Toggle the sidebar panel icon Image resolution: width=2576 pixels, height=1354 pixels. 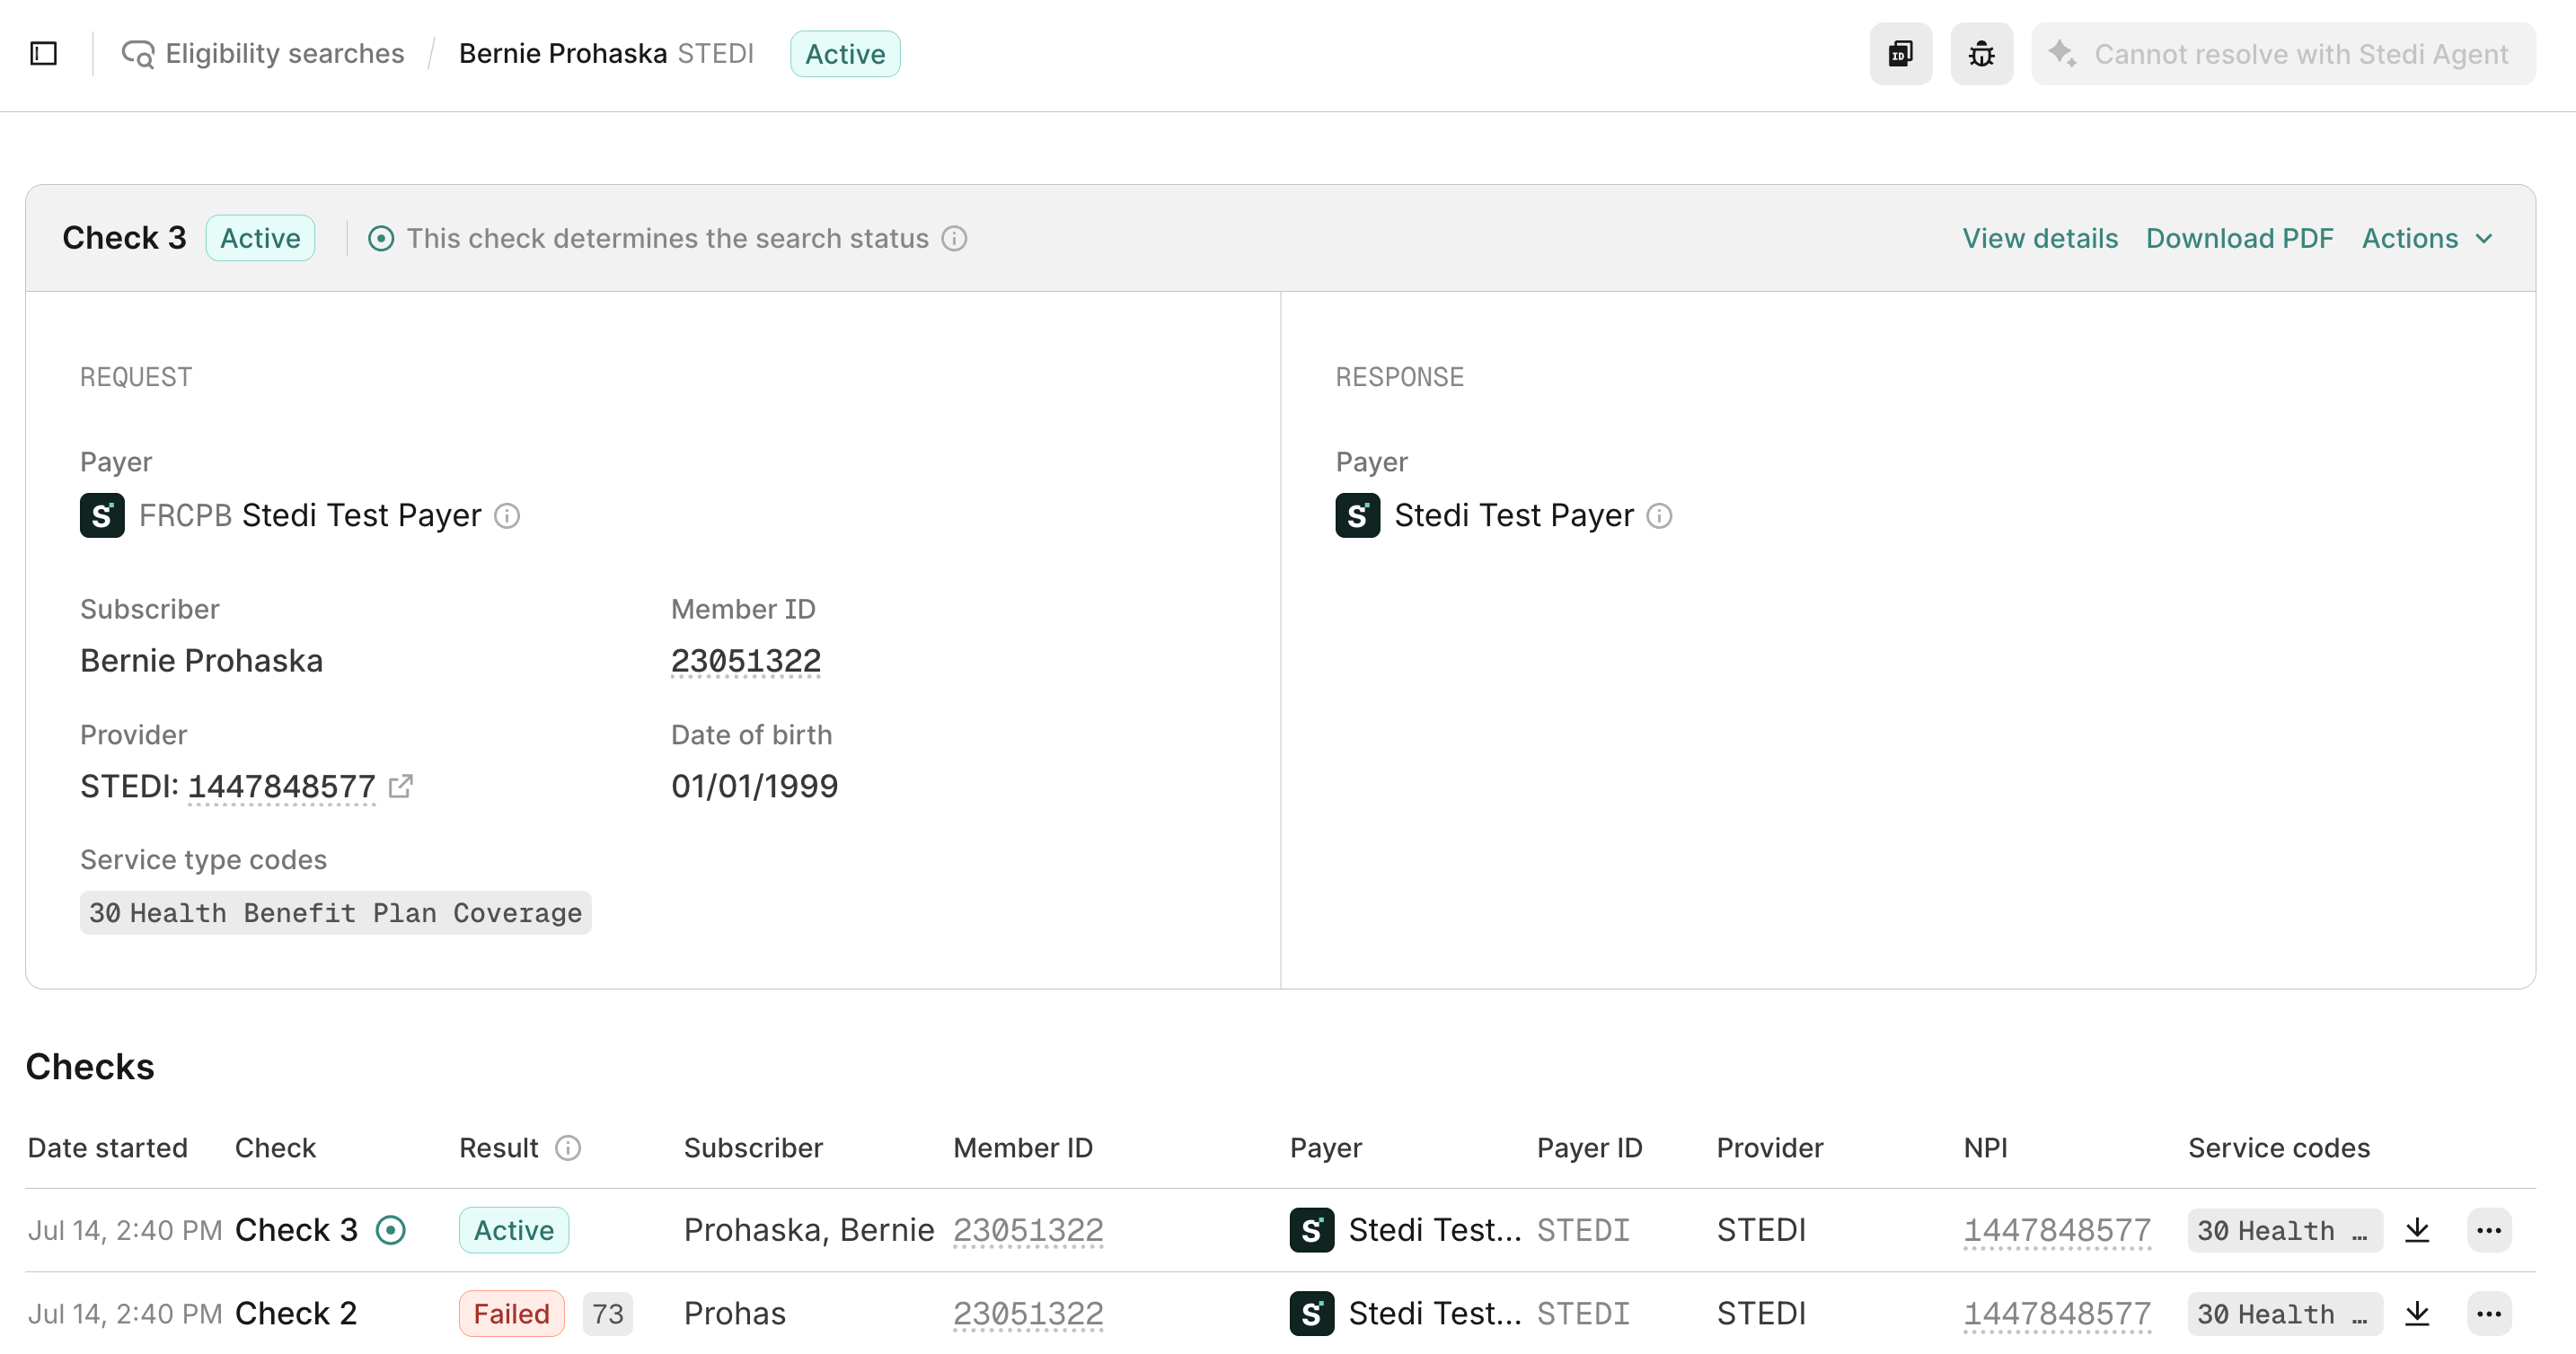(44, 53)
